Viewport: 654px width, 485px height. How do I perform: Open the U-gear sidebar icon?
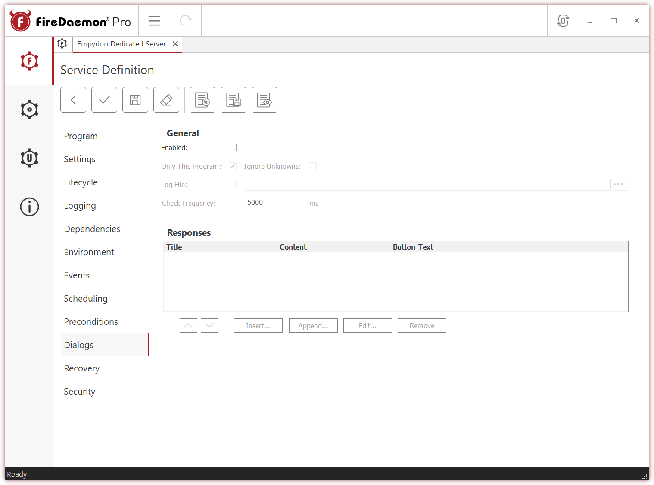coord(29,158)
